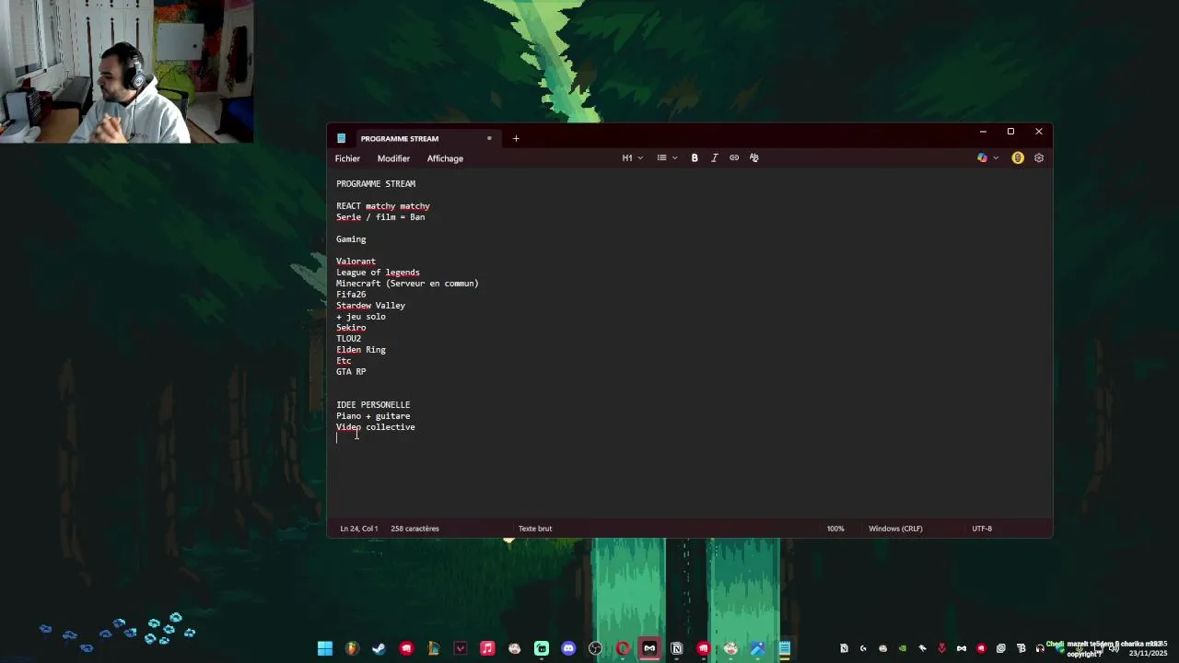Click the 258 caractères counter
1179x663 pixels.
414,529
